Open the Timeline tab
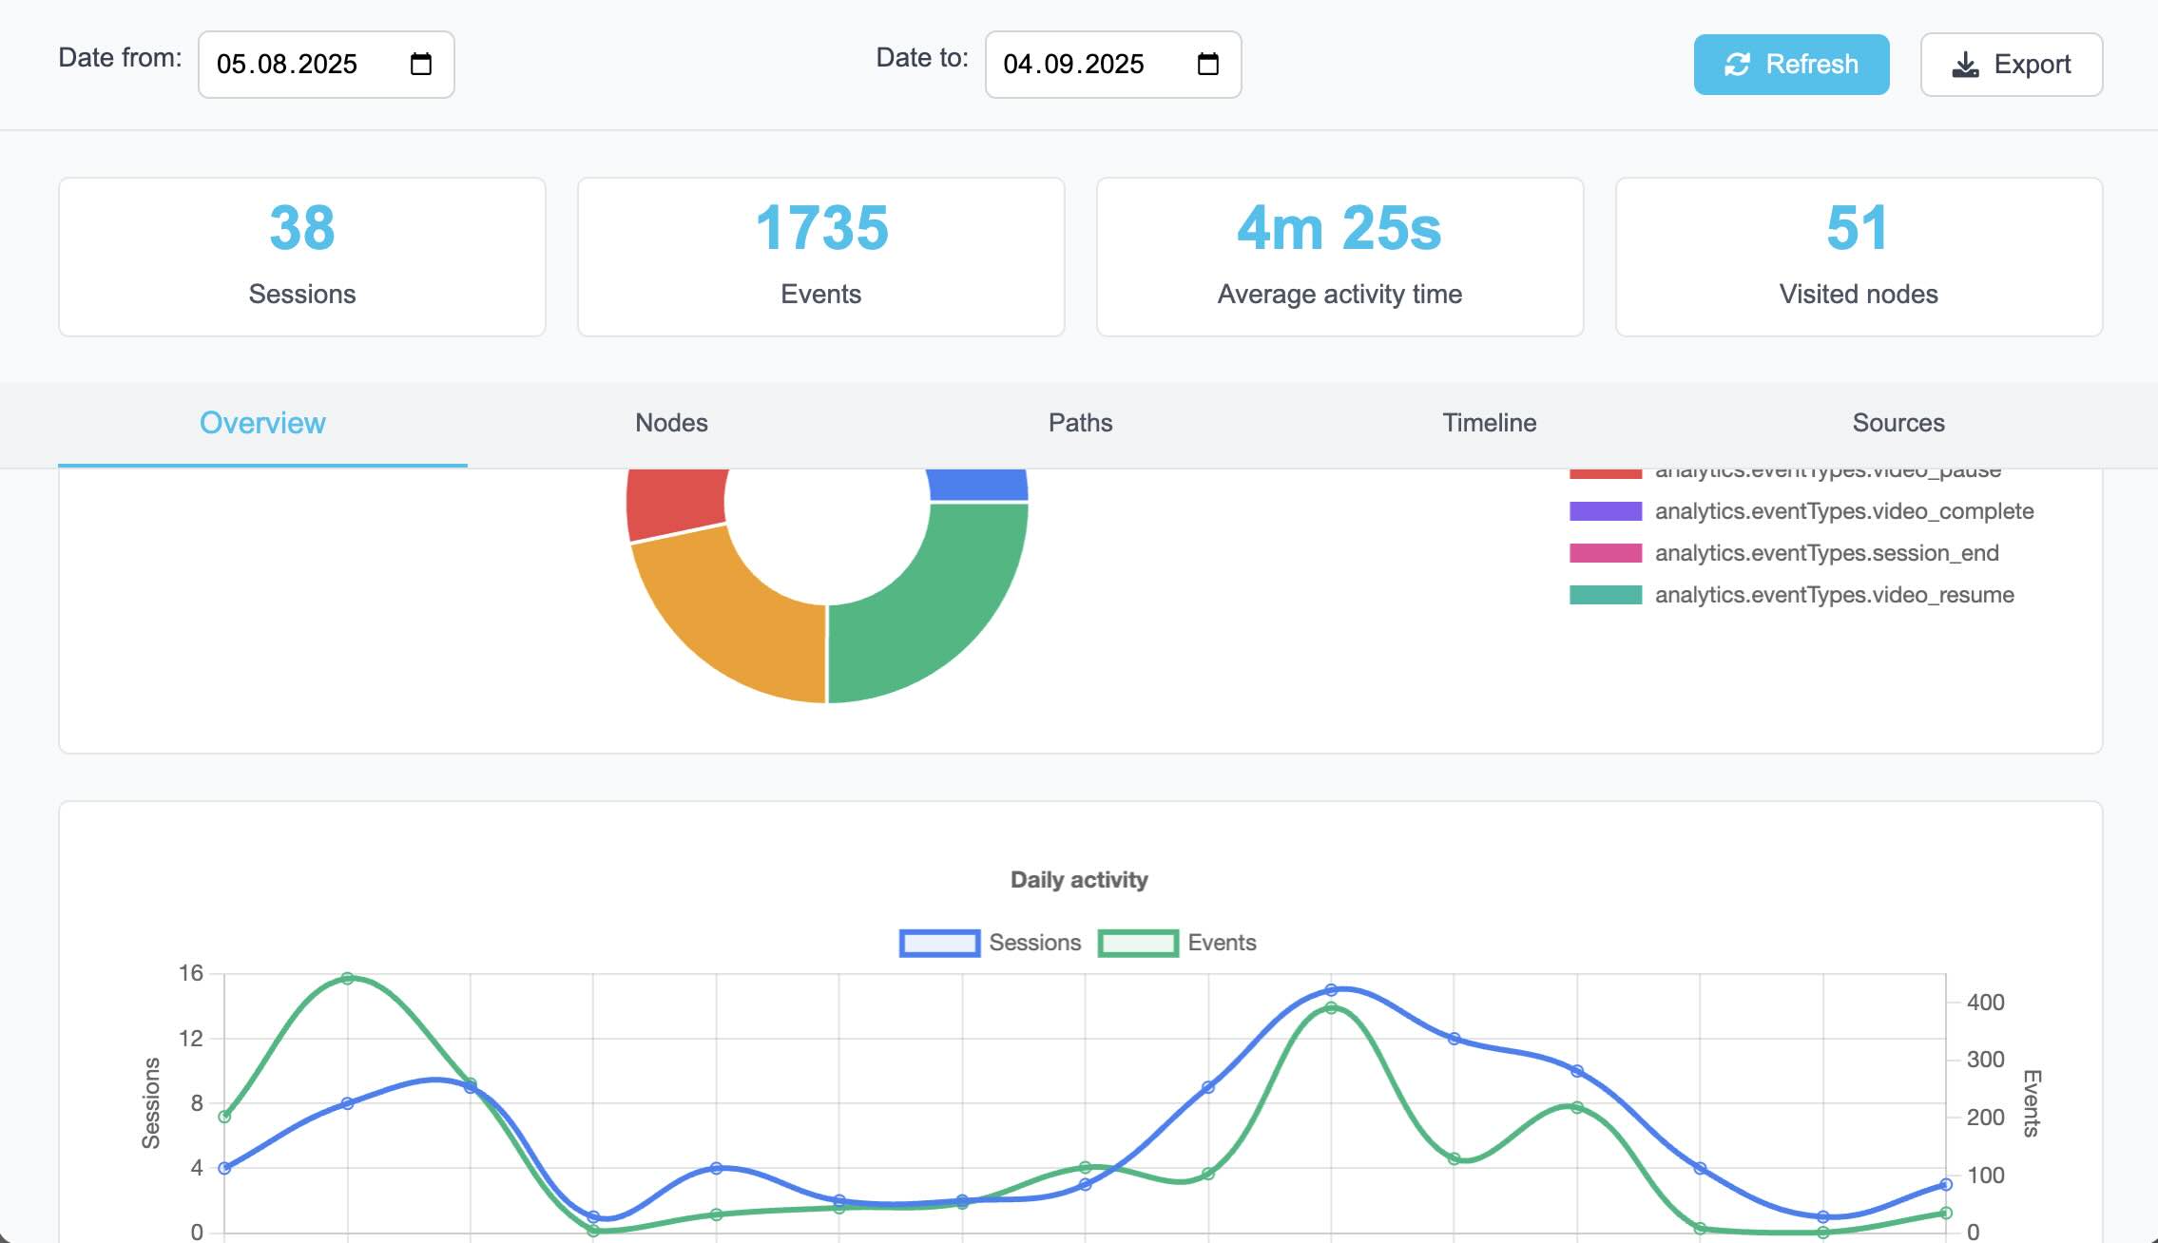Image resolution: width=2158 pixels, height=1243 pixels. click(1489, 422)
